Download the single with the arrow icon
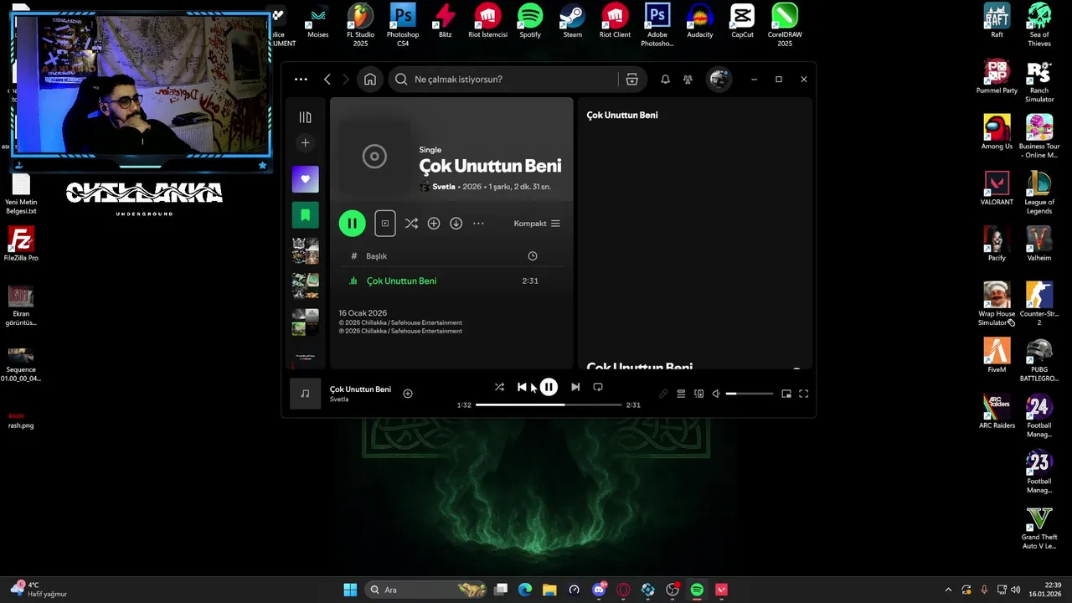The width and height of the screenshot is (1072, 603). point(456,224)
